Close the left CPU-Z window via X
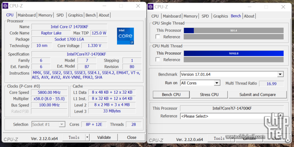The image size is (294, 147). tap(138, 6)
